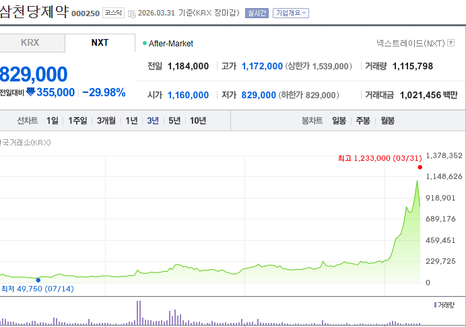Image resolution: width=466 pixels, height=327 pixels.
Task: Select the NXT tab
Action: [x=100, y=42]
